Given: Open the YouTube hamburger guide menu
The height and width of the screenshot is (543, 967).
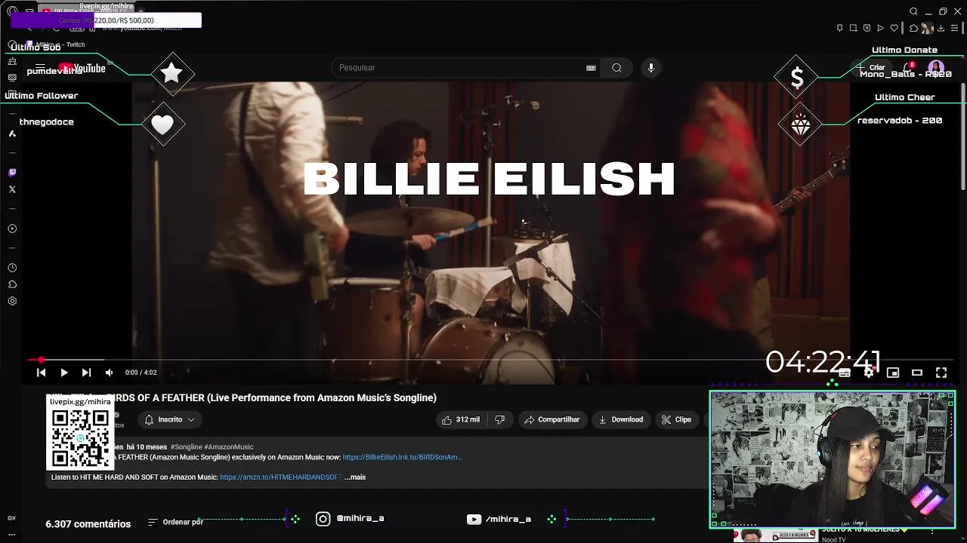Looking at the screenshot, I should (40, 69).
